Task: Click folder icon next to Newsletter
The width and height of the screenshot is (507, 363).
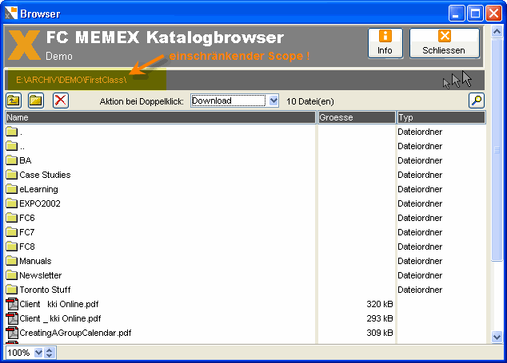Action: (x=12, y=275)
